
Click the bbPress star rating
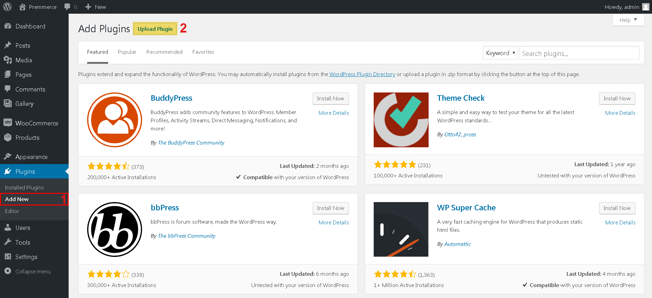coord(108,274)
